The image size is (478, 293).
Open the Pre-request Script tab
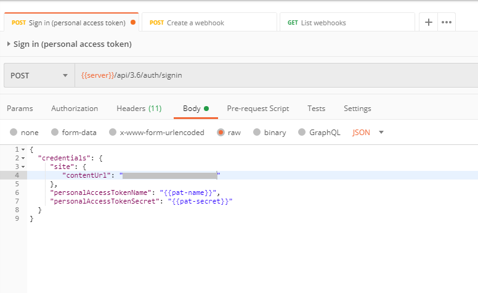pos(257,109)
